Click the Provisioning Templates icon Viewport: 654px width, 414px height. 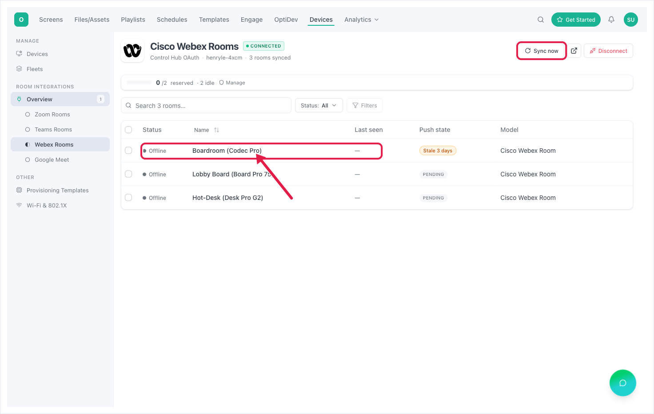(x=19, y=190)
